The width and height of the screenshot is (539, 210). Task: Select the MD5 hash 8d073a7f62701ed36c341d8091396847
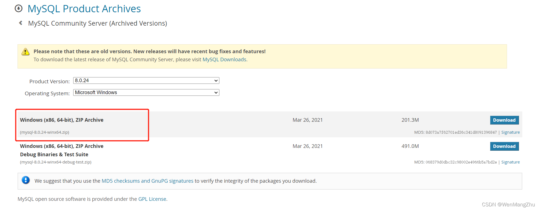461,132
